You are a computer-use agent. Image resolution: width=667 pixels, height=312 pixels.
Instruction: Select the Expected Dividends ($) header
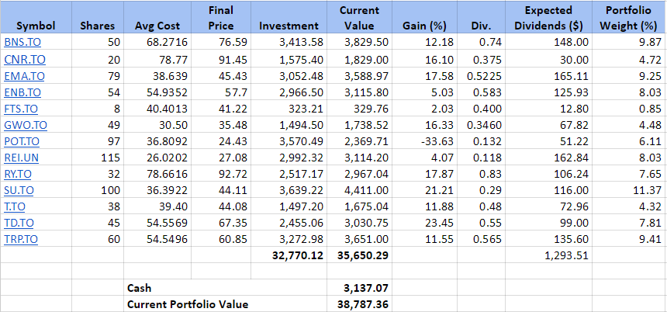click(x=549, y=18)
